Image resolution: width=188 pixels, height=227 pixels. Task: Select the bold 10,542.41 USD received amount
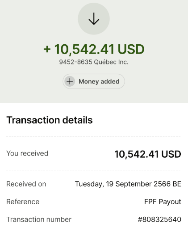point(148,154)
